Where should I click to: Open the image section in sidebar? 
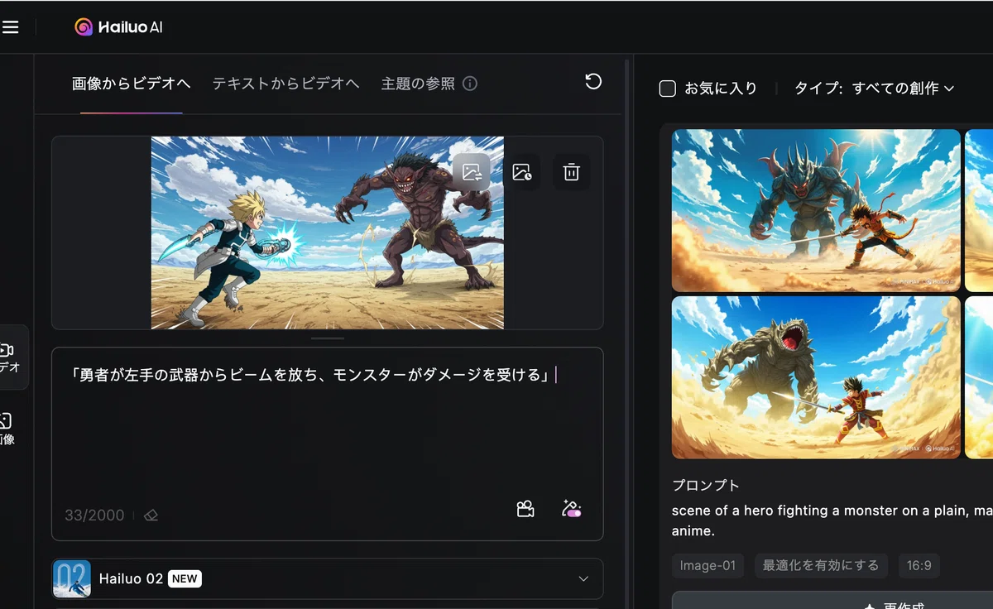click(7, 429)
